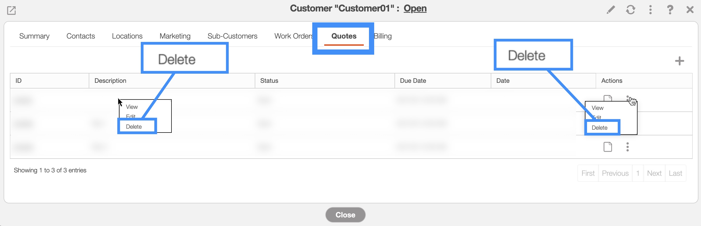Click the Open status link
The image size is (701, 226).
(415, 8)
